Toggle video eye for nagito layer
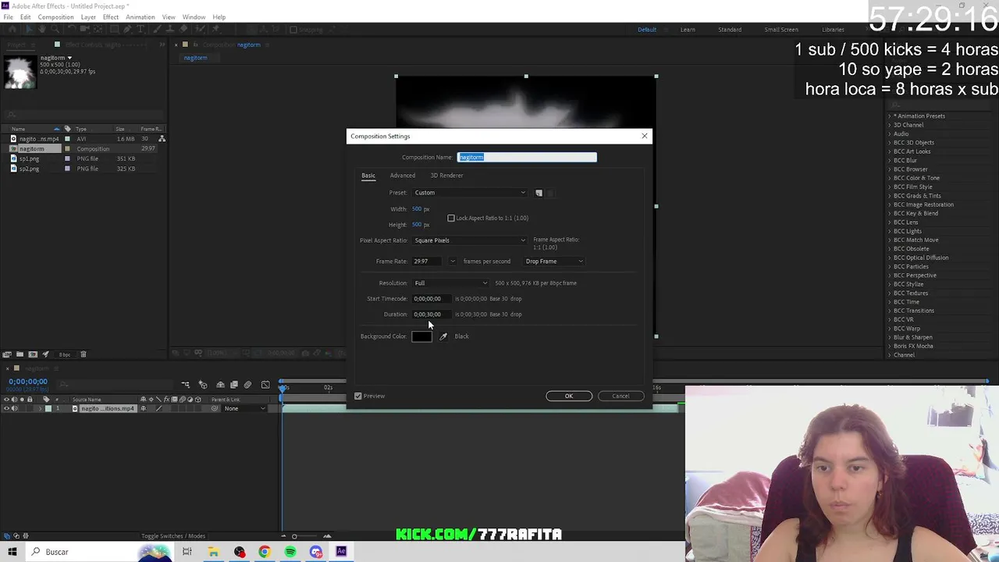The height and width of the screenshot is (562, 999). pos(6,409)
